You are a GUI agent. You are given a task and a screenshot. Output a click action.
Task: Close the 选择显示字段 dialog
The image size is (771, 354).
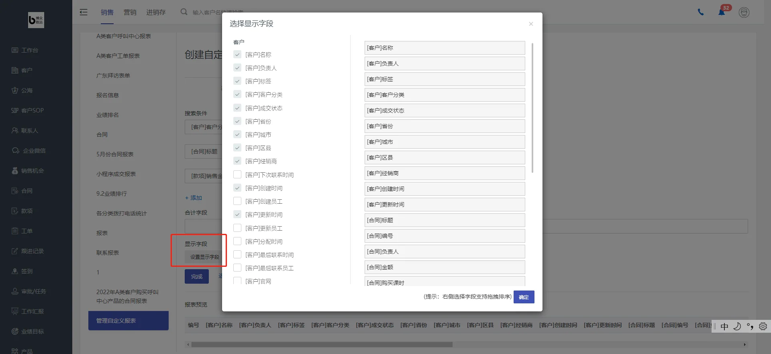coord(531,24)
